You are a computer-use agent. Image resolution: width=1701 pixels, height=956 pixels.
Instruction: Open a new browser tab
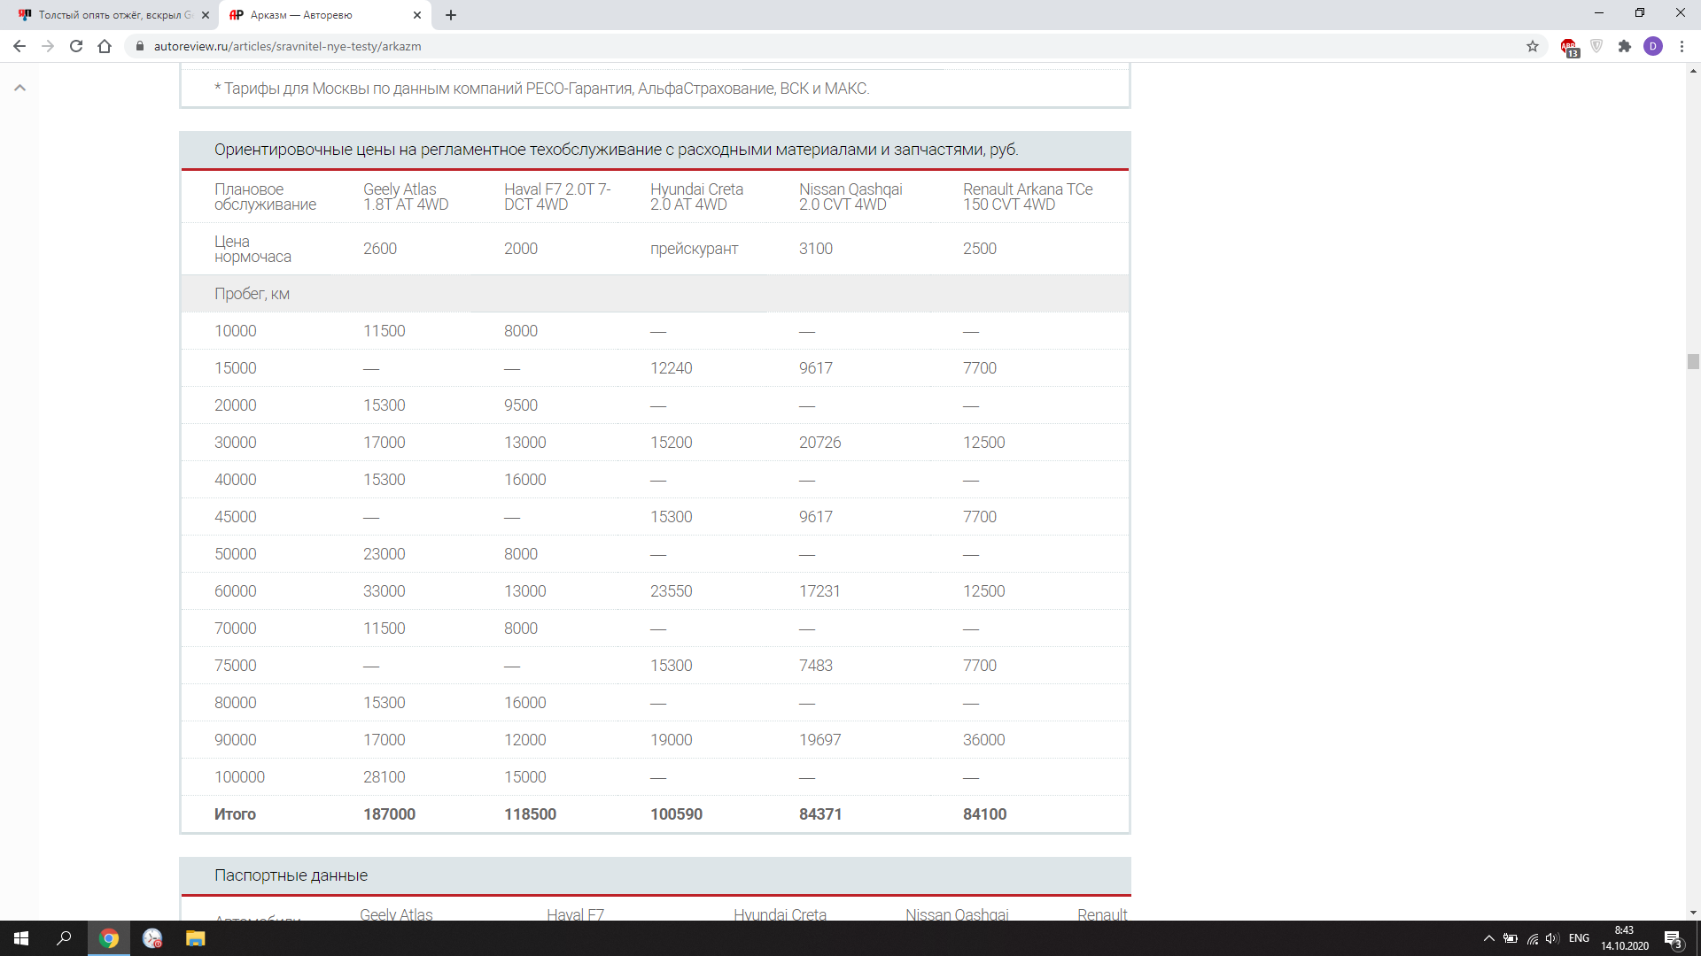pos(451,15)
